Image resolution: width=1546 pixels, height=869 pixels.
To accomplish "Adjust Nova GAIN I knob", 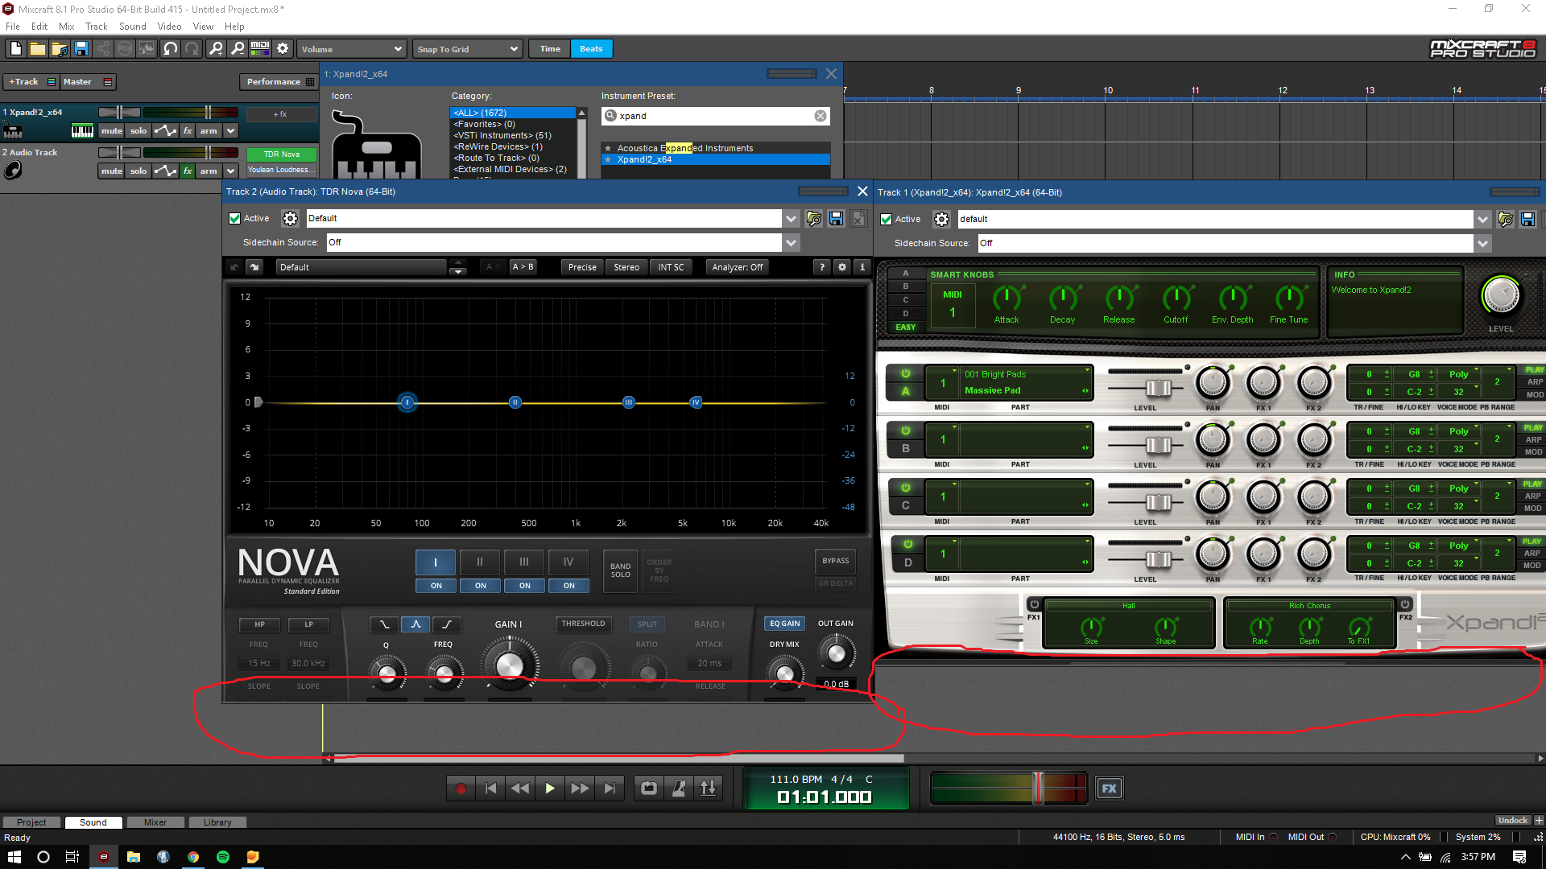I will pyautogui.click(x=509, y=665).
